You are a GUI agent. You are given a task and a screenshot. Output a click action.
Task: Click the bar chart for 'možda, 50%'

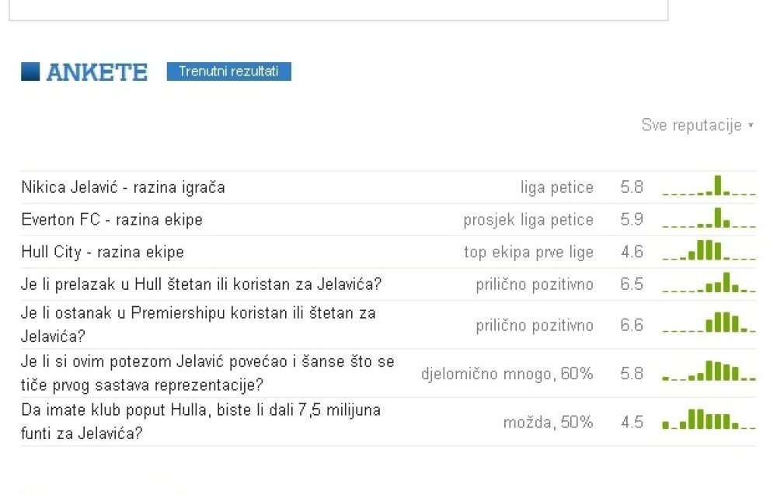pyautogui.click(x=709, y=419)
